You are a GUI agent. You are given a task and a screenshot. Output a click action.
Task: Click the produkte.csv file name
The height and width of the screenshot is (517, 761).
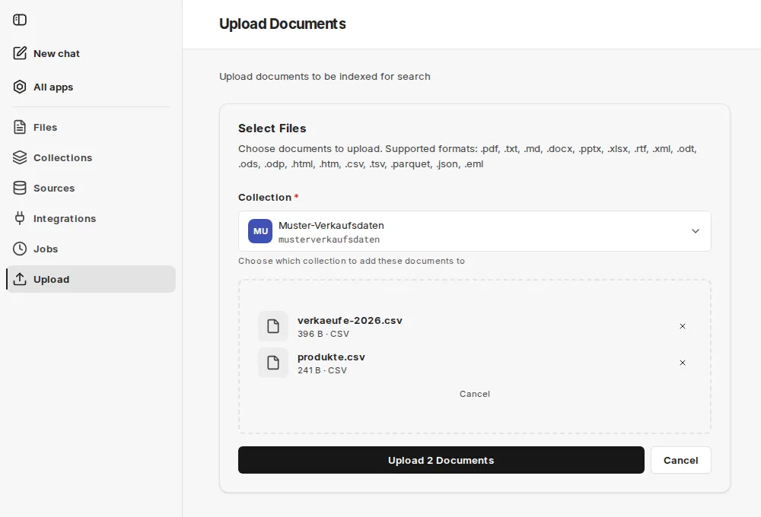(331, 357)
